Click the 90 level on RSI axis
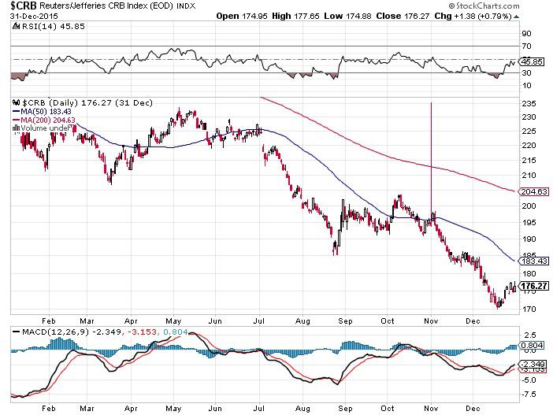 [x=526, y=34]
